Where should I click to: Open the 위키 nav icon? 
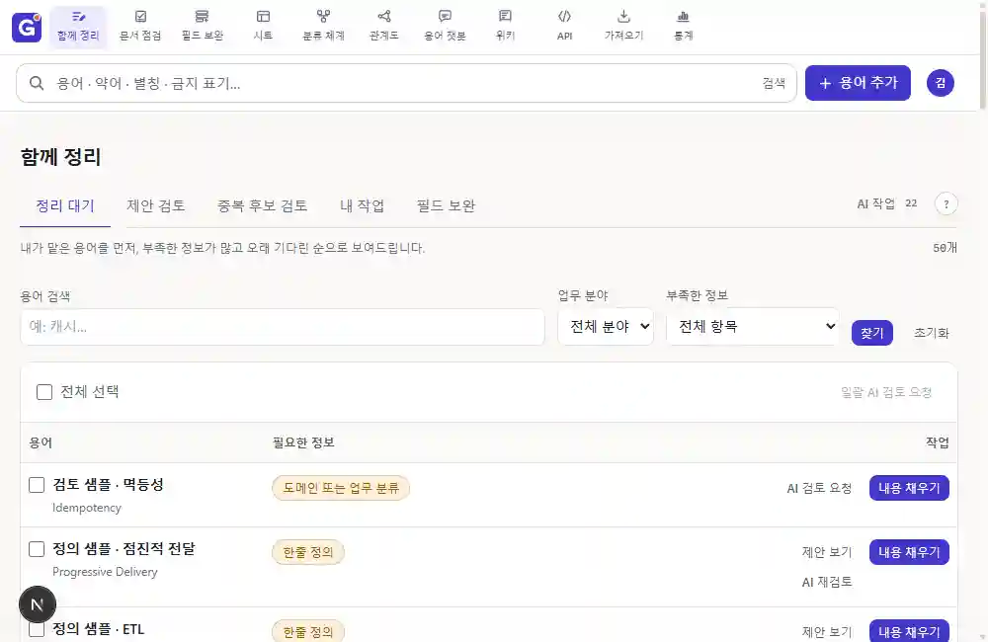[505, 26]
